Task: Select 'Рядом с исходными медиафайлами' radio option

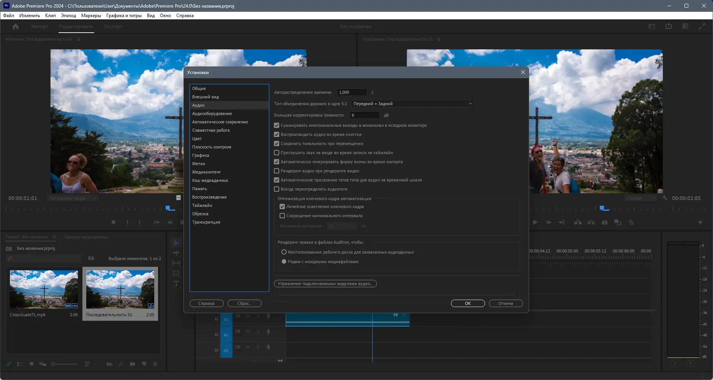Action: 284,262
